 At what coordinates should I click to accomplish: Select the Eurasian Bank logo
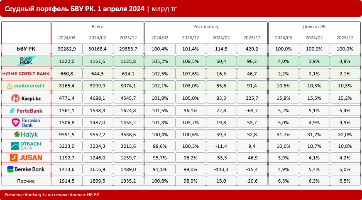[x=26, y=123]
